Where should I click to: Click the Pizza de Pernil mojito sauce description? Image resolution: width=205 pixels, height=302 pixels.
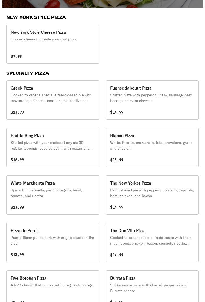click(52, 240)
